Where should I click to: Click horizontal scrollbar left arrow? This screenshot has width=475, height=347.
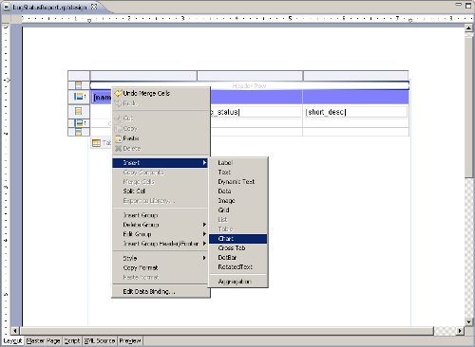[x=15, y=331]
